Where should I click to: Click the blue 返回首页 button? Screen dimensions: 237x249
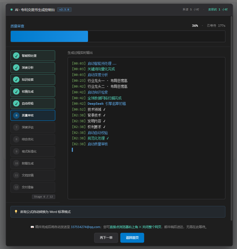(132, 238)
